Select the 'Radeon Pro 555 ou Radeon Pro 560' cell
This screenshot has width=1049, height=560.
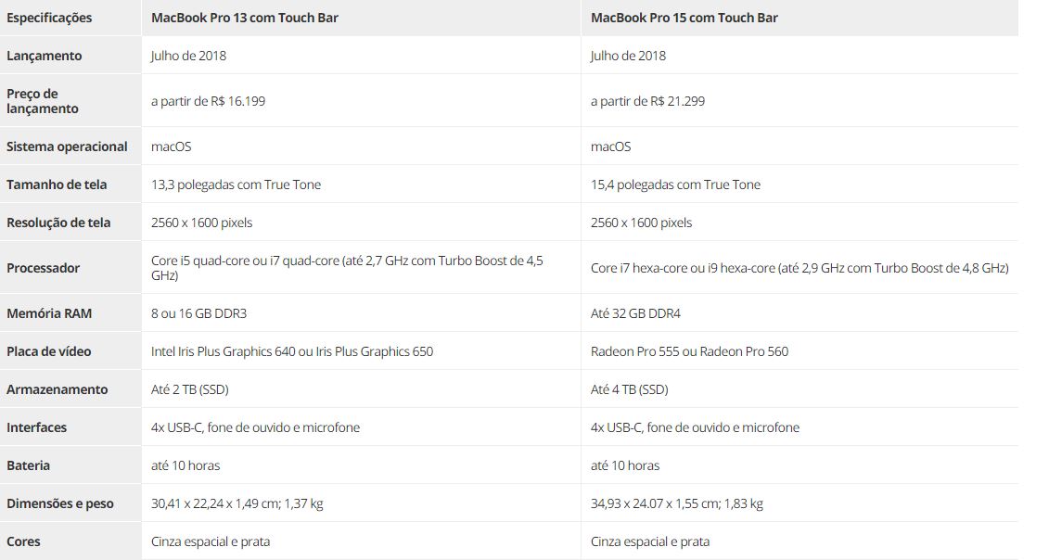[689, 351]
